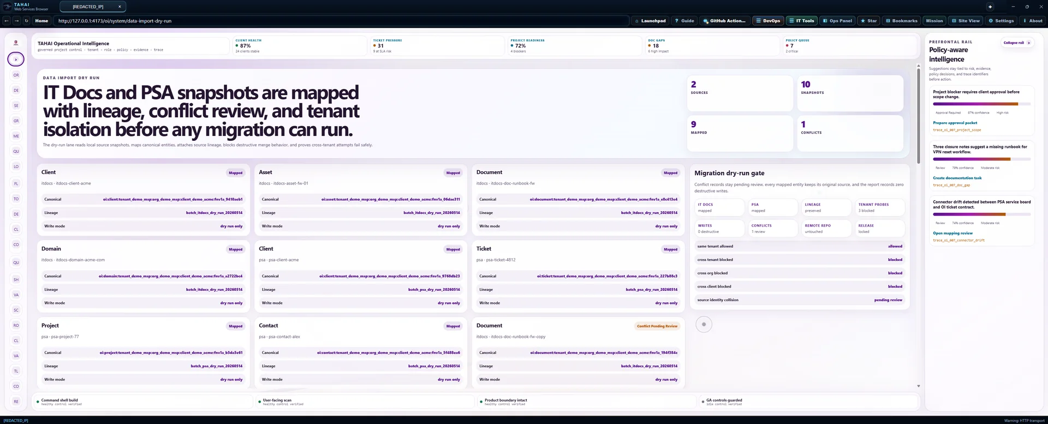Click the '1 Conflicts' summary tile
The height and width of the screenshot is (424, 1048).
(850, 133)
